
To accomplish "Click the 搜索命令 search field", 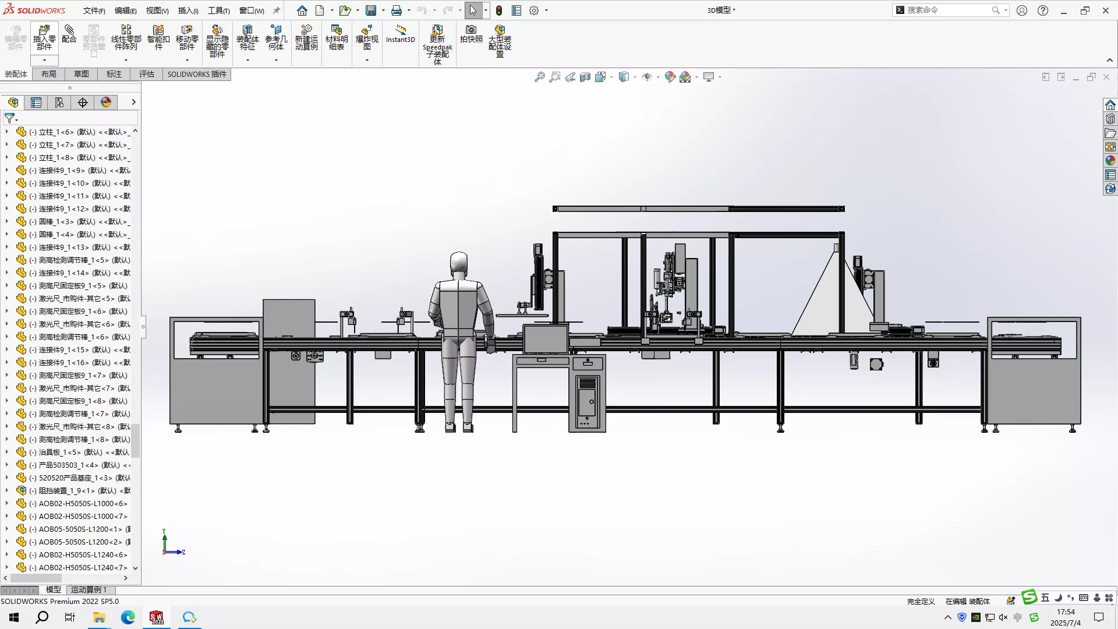I will tap(950, 10).
